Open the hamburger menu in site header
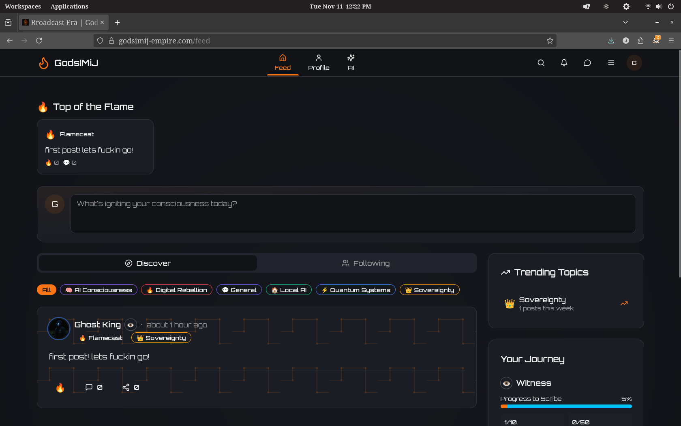Screen dimensions: 681x426 tap(611, 63)
